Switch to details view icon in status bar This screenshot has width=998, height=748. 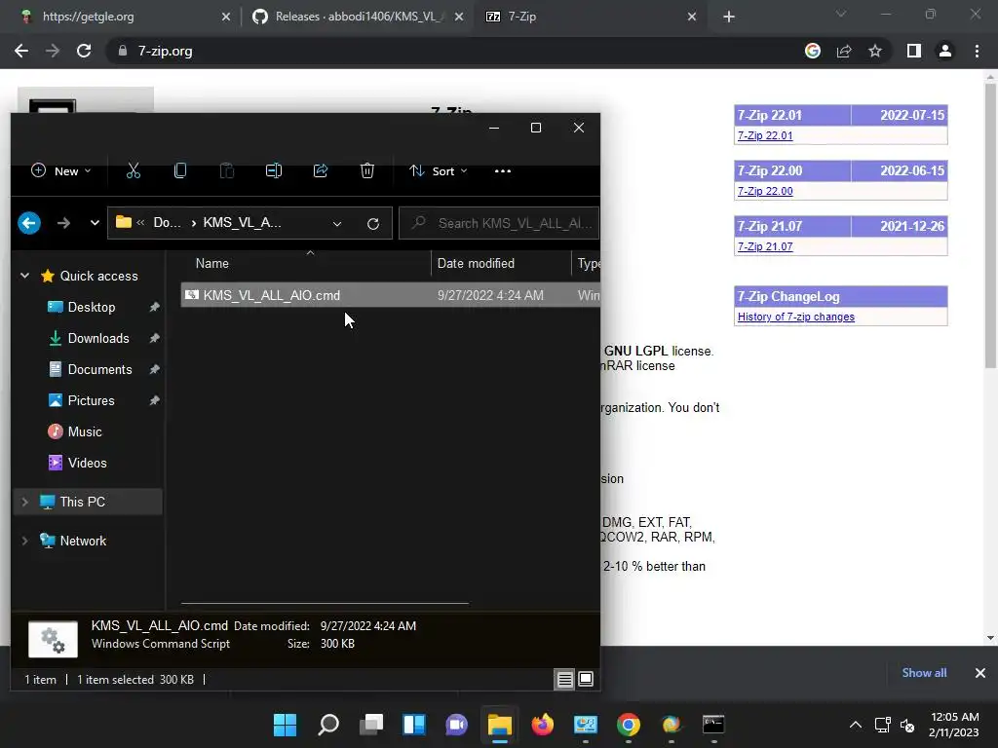tap(564, 679)
